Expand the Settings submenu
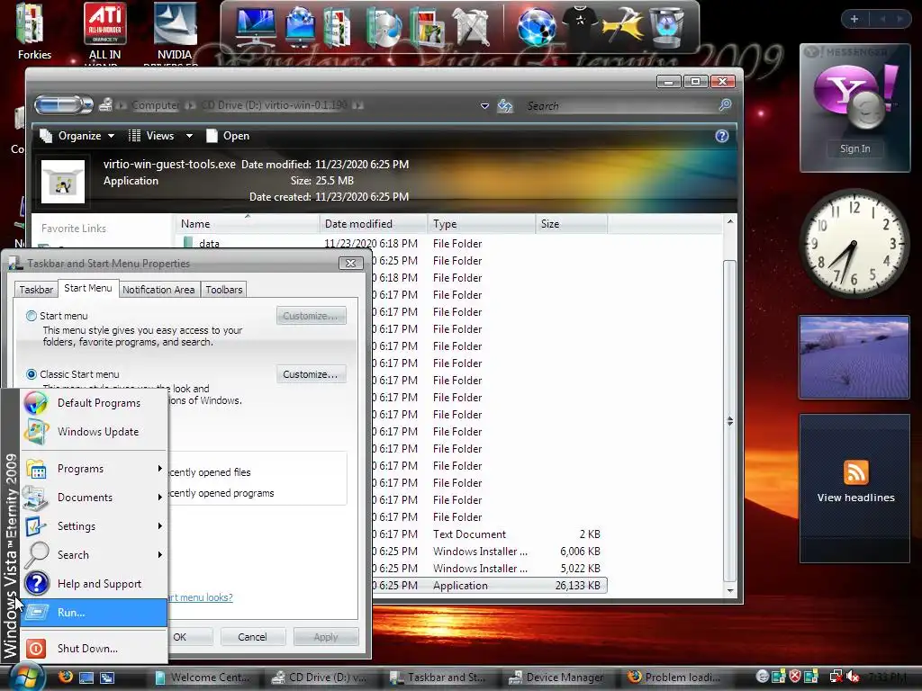 (94, 525)
